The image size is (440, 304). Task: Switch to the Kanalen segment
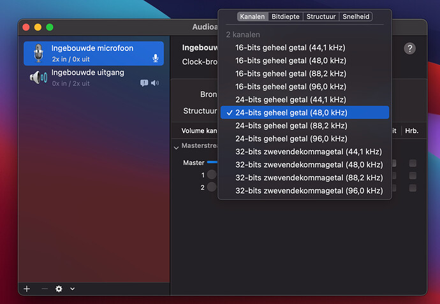click(253, 17)
